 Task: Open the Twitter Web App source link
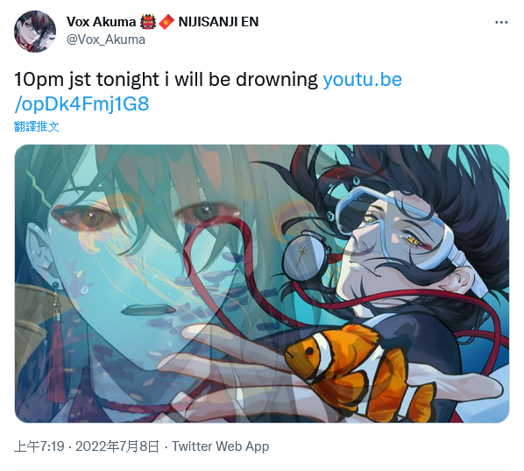pyautogui.click(x=220, y=446)
